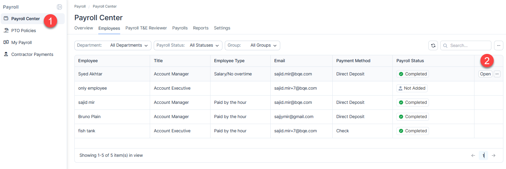
Task: Click Payroll breadcrumb link
Action: point(80,6)
